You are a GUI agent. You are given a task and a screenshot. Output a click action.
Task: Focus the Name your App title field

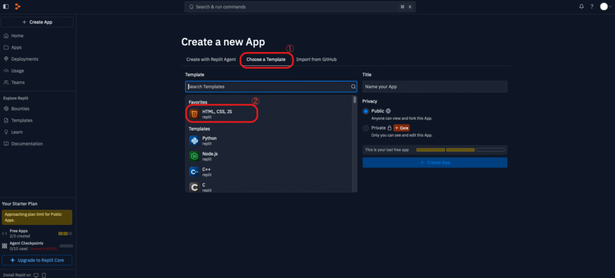435,86
